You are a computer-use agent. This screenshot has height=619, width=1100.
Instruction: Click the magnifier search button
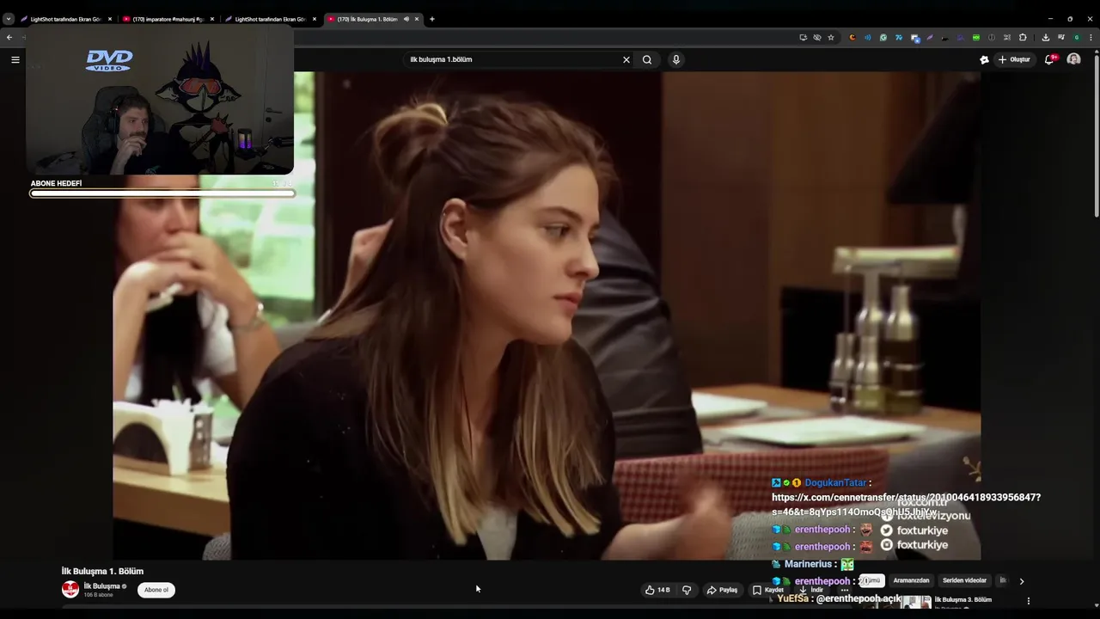tap(647, 59)
